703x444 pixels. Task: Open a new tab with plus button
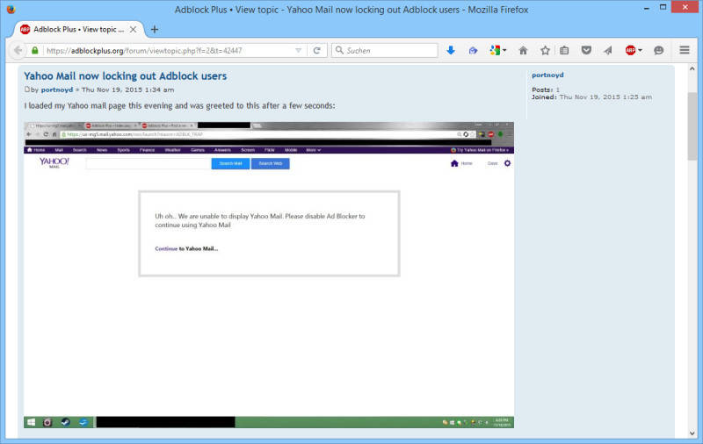pyautogui.click(x=155, y=30)
